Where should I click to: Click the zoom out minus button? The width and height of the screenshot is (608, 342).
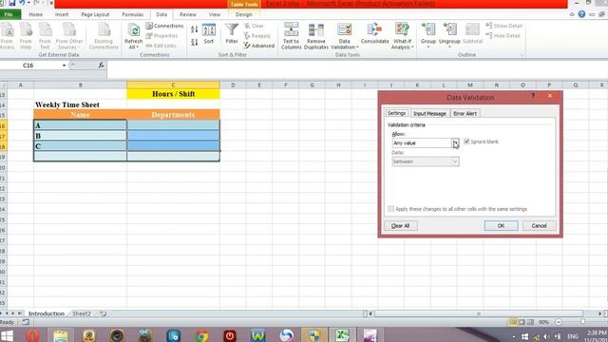point(559,322)
